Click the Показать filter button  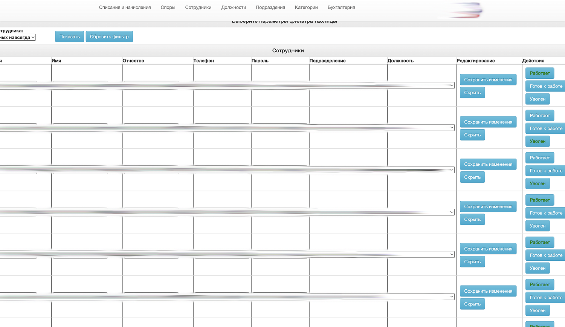tap(69, 37)
